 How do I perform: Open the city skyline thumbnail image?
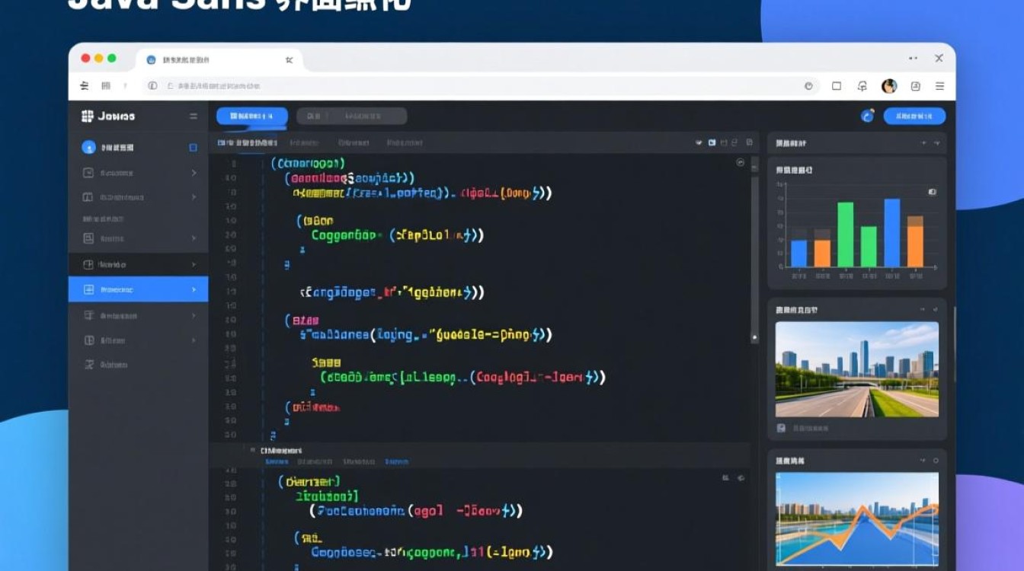coord(856,369)
